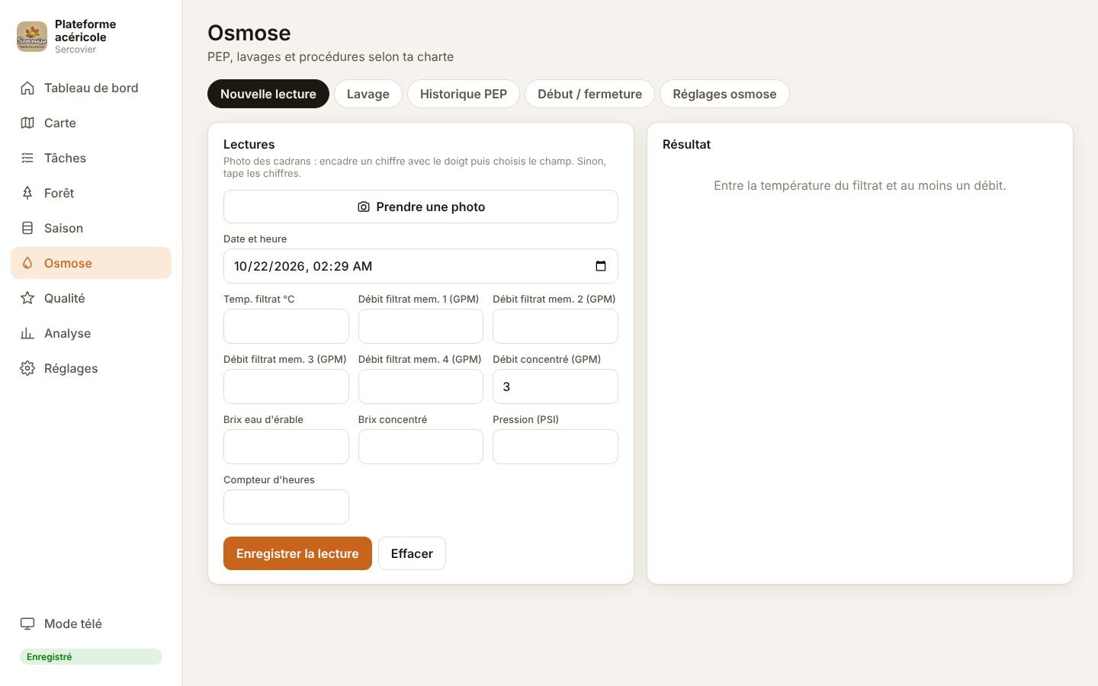This screenshot has width=1098, height=686.
Task: Open the calendar picker in the date field
Action: coord(601,266)
